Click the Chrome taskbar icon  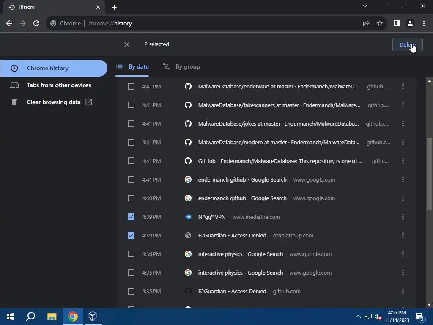pos(73,317)
